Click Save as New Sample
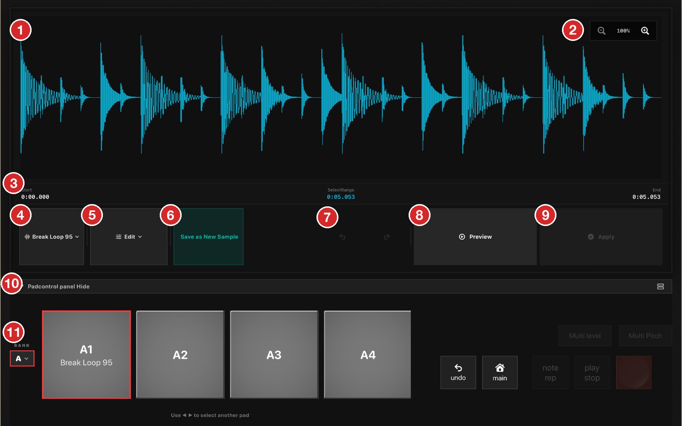The width and height of the screenshot is (682, 426). click(x=208, y=237)
